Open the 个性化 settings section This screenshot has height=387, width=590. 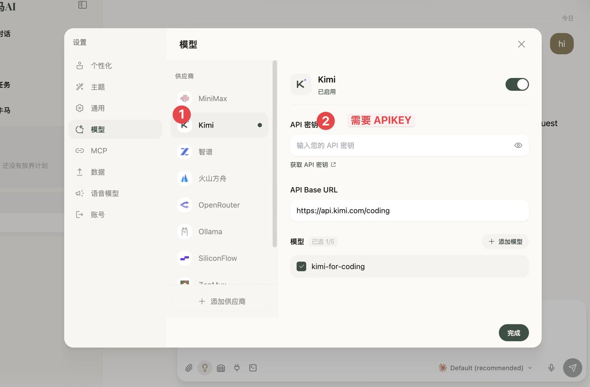(x=115, y=65)
